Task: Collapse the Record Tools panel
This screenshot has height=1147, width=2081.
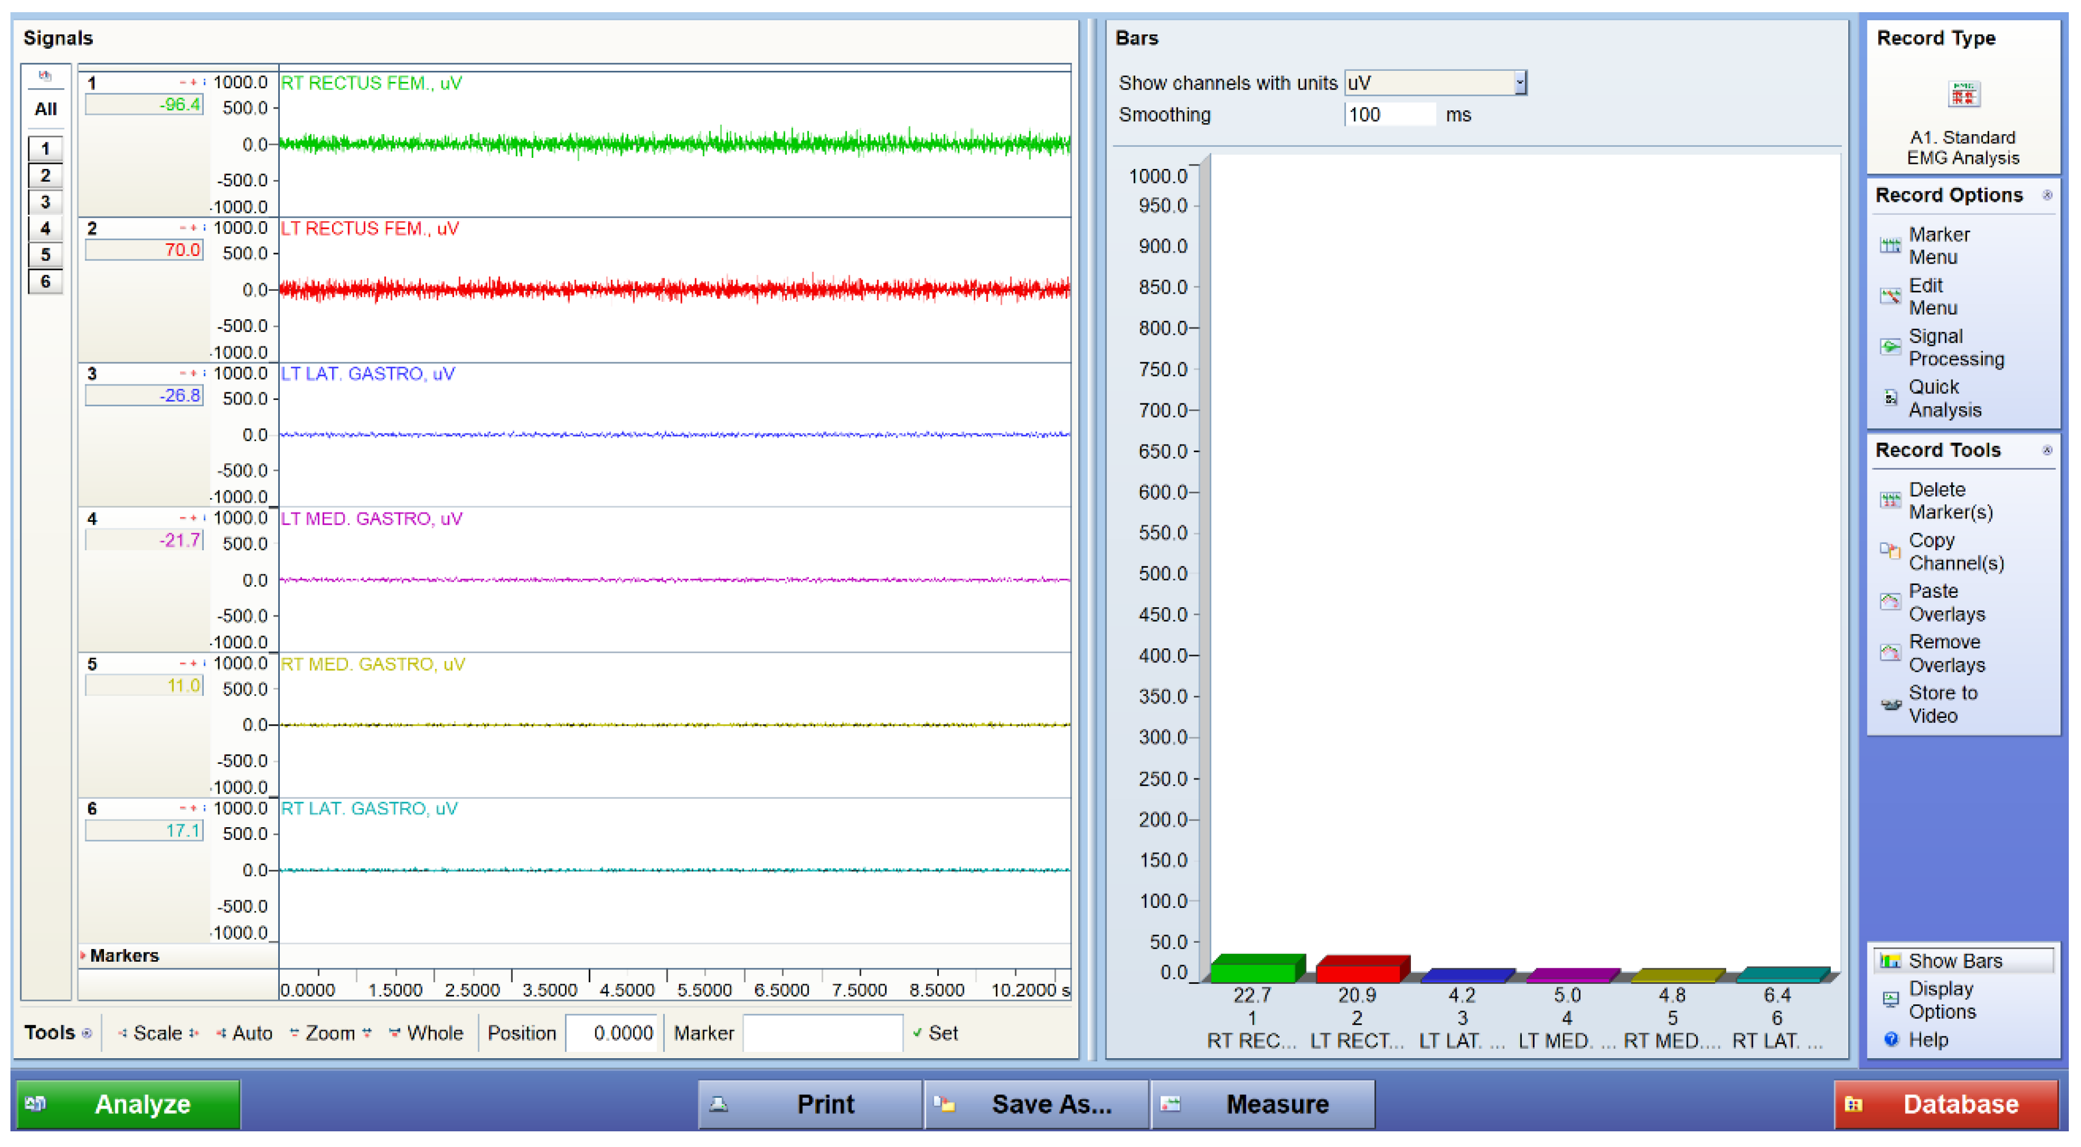Action: click(2047, 450)
